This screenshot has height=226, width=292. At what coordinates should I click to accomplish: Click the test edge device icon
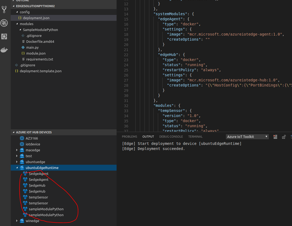click(x=22, y=156)
